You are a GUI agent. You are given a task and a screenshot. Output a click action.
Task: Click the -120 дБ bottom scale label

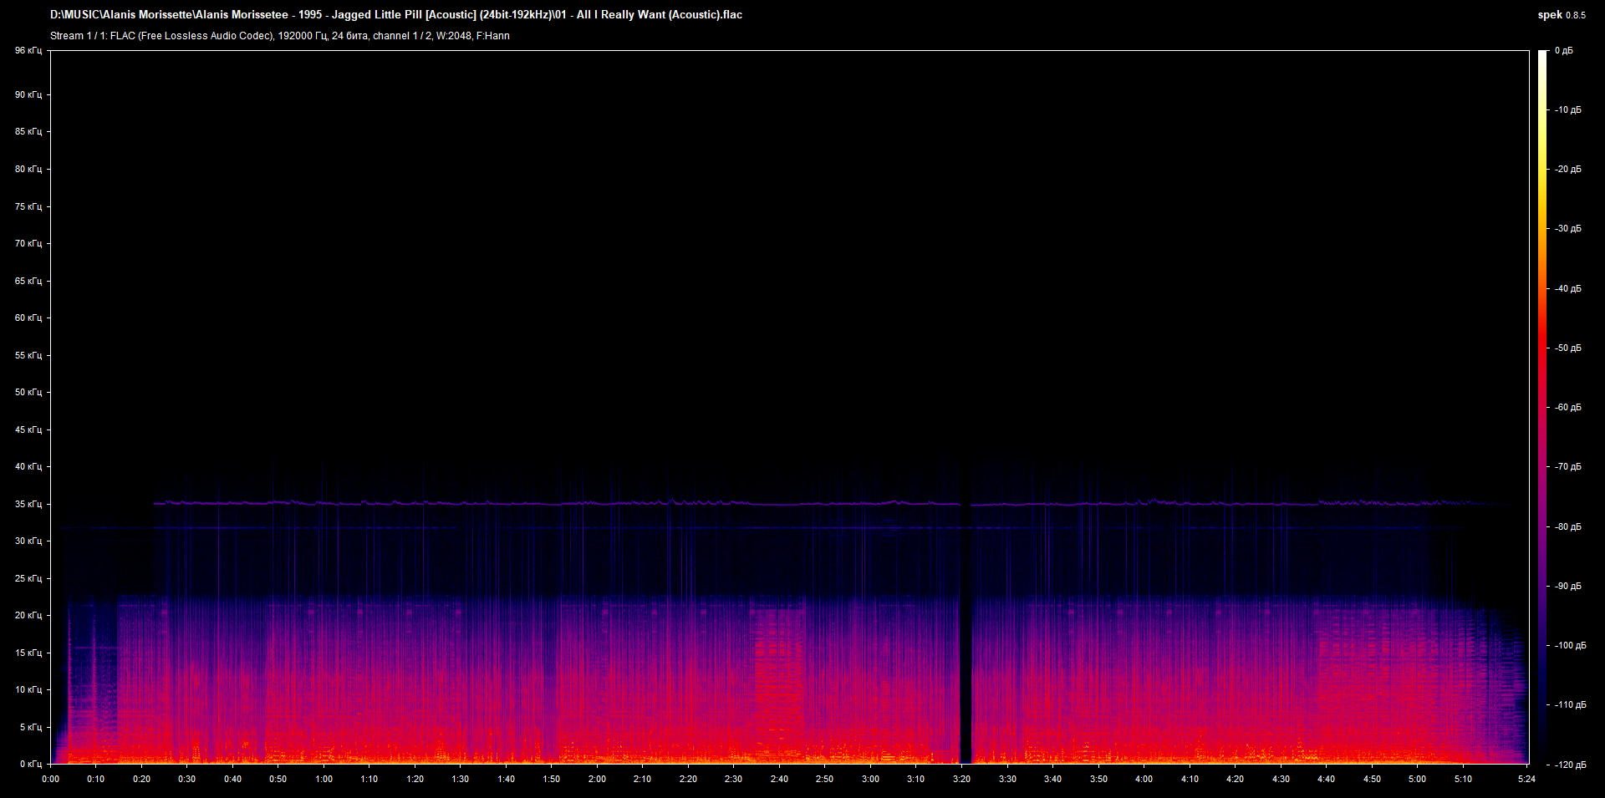(x=1569, y=765)
